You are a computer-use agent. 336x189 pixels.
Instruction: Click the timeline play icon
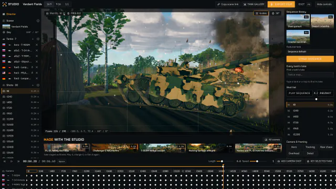[x=12, y=161]
